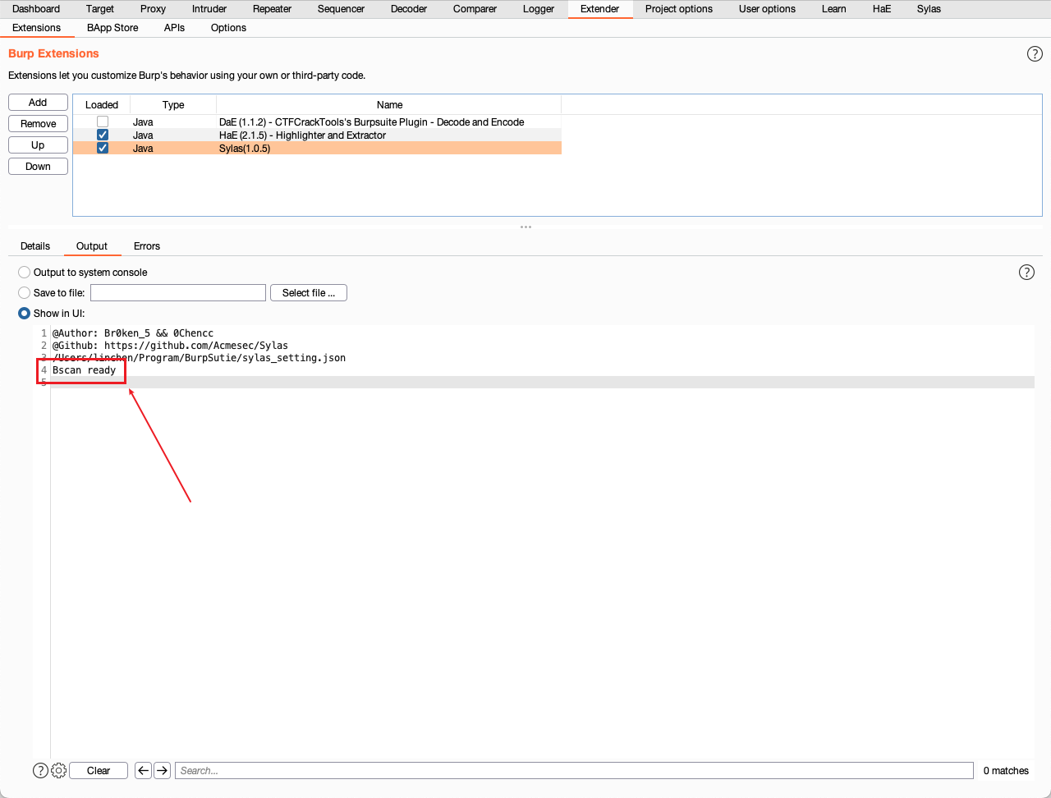View the extension Errors tab
Image resolution: width=1051 pixels, height=798 pixels.
point(147,246)
